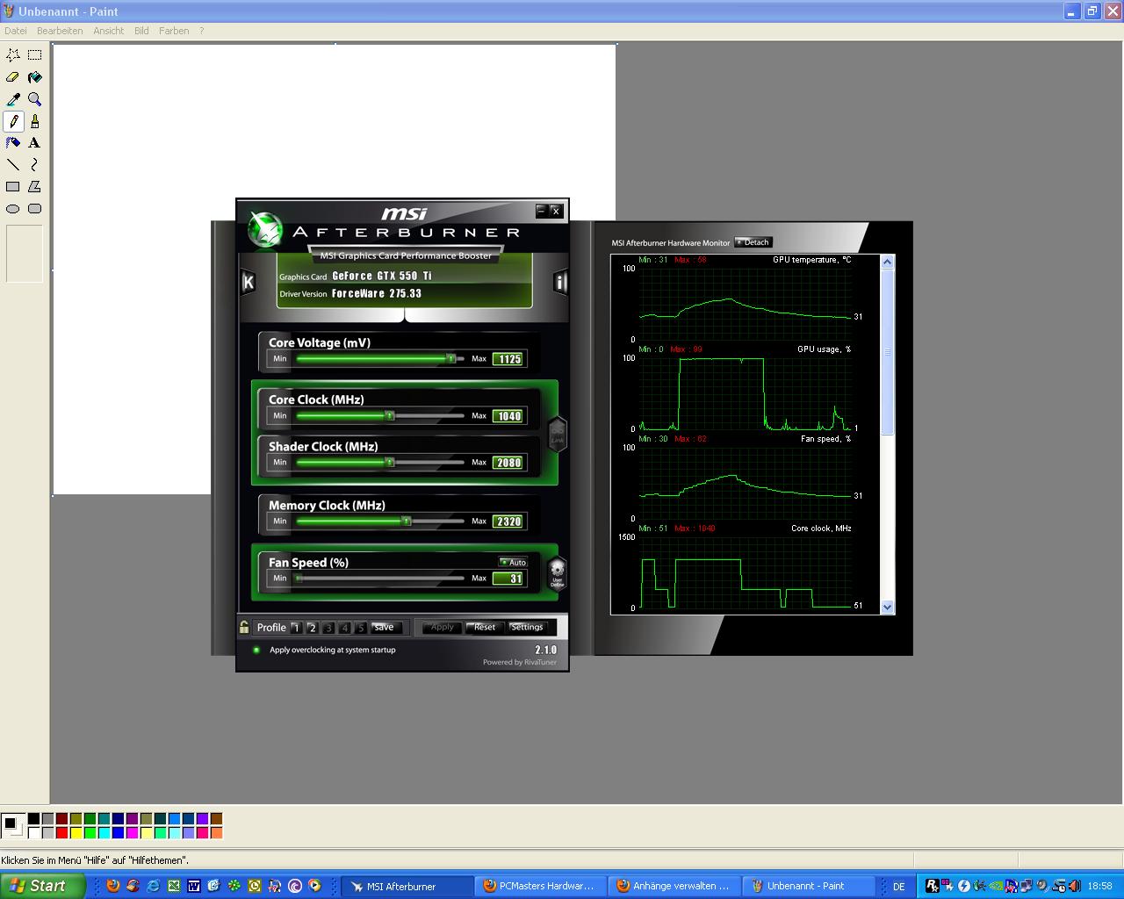
Task: Select profile slot 2
Action: tap(312, 628)
